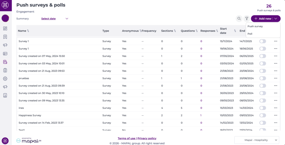This screenshot has width=285, height=145.
Task: Click the Add new dropdown arrow
Action: coord(276,19)
